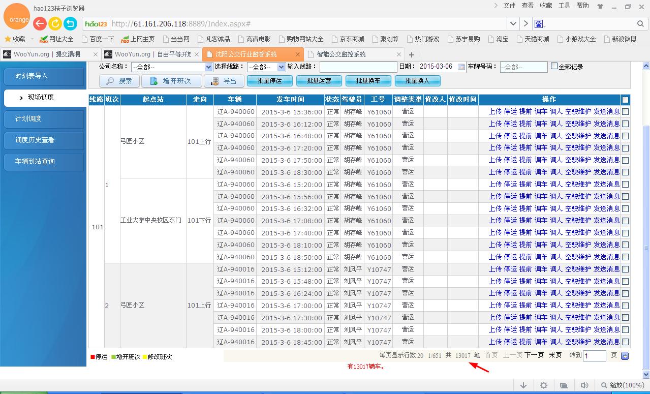Click the 批量换车 button
This screenshot has height=394, width=650.
coord(368,81)
